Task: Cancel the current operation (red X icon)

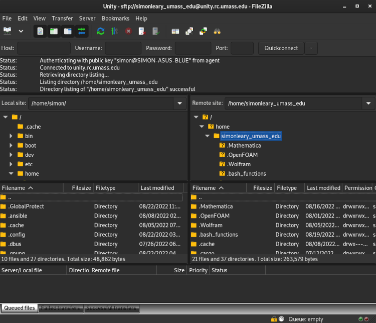Action: click(x=128, y=31)
